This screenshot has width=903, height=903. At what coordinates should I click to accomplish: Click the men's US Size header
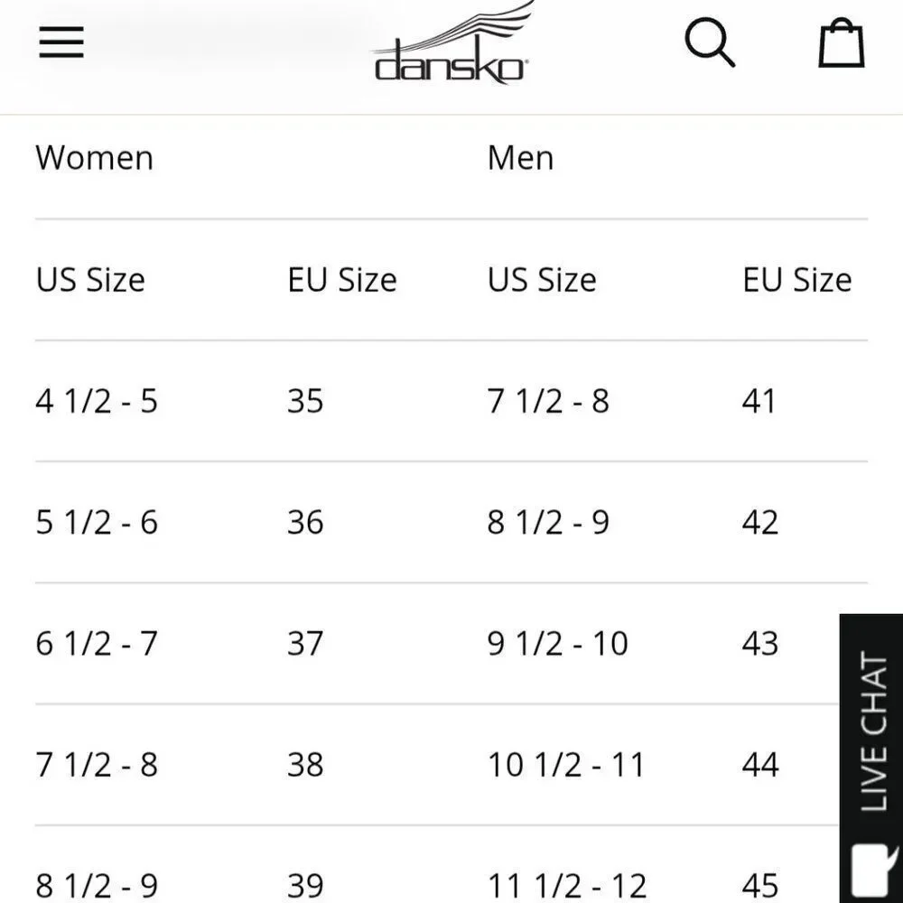click(542, 281)
